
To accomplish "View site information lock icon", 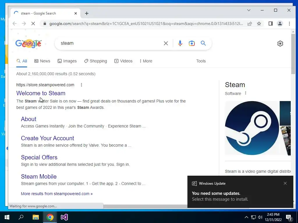I will click(45, 24).
